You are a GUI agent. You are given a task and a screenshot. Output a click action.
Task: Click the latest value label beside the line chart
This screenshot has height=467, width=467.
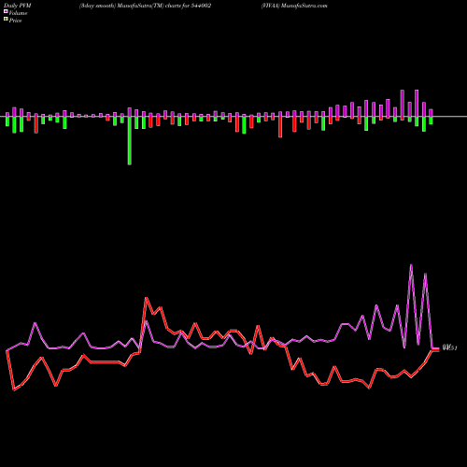[449, 348]
